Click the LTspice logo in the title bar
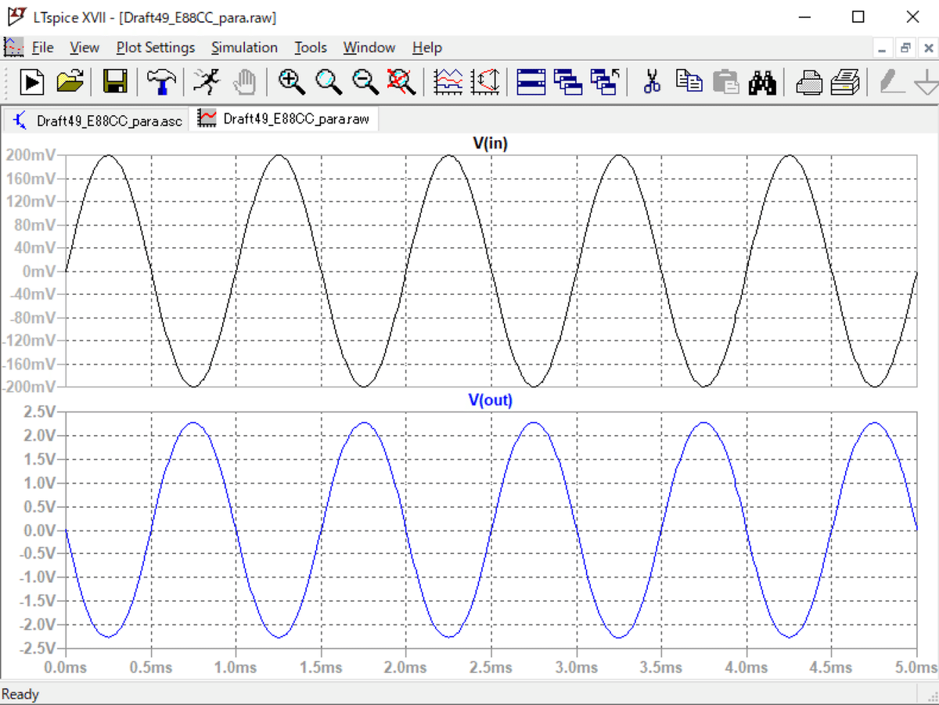This screenshot has height=705, width=939. coord(17,16)
